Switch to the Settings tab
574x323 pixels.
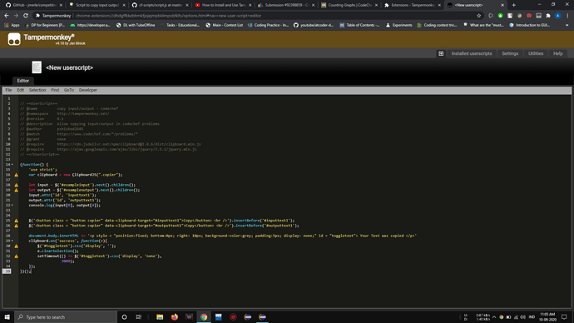[x=510, y=53]
